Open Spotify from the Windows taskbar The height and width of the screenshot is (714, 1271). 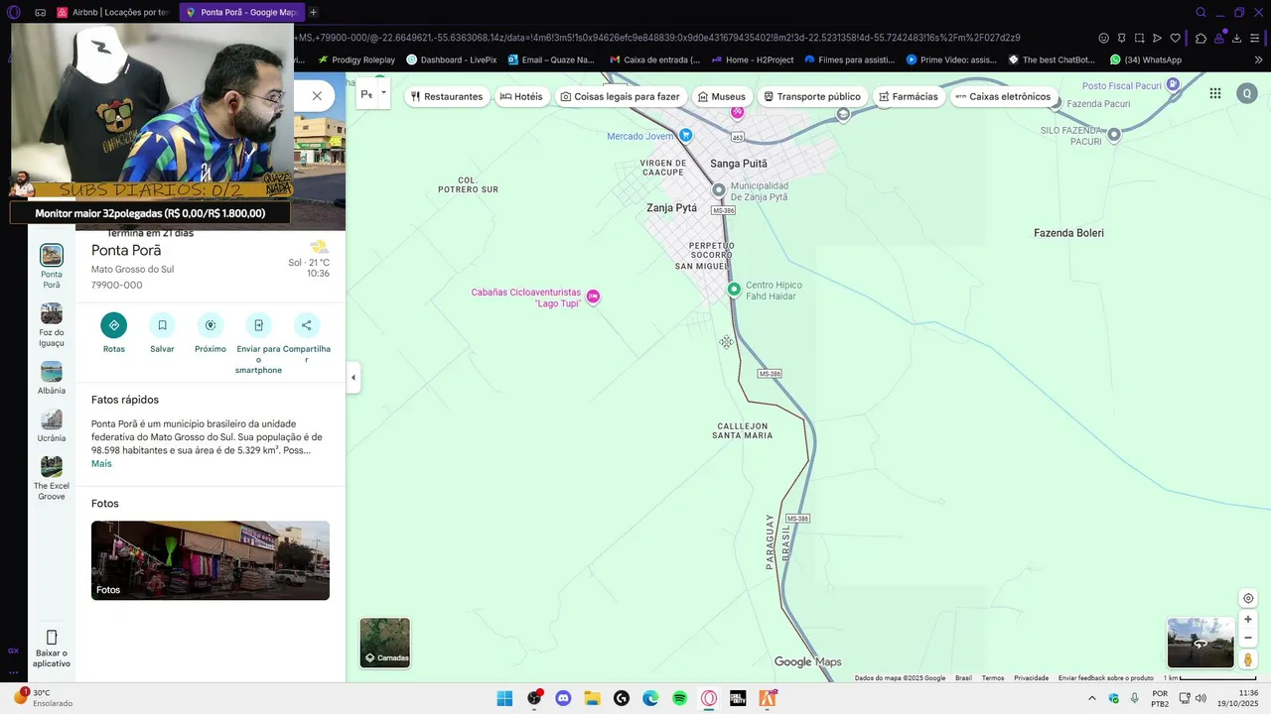pyautogui.click(x=680, y=698)
